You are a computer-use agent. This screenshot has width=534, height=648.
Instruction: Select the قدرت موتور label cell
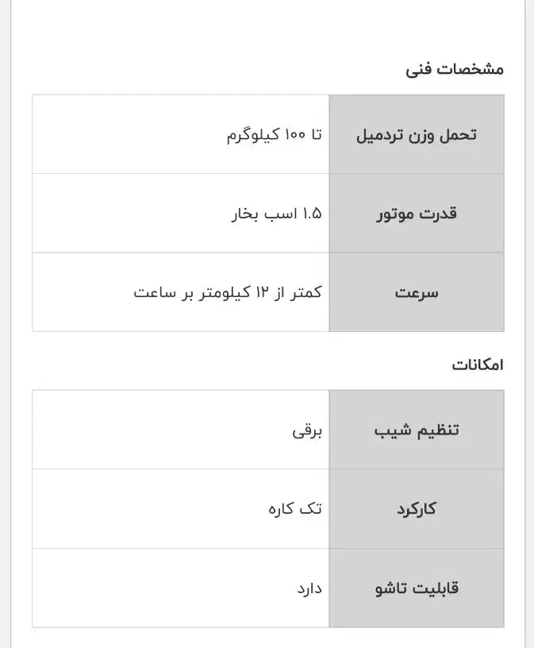point(417,214)
